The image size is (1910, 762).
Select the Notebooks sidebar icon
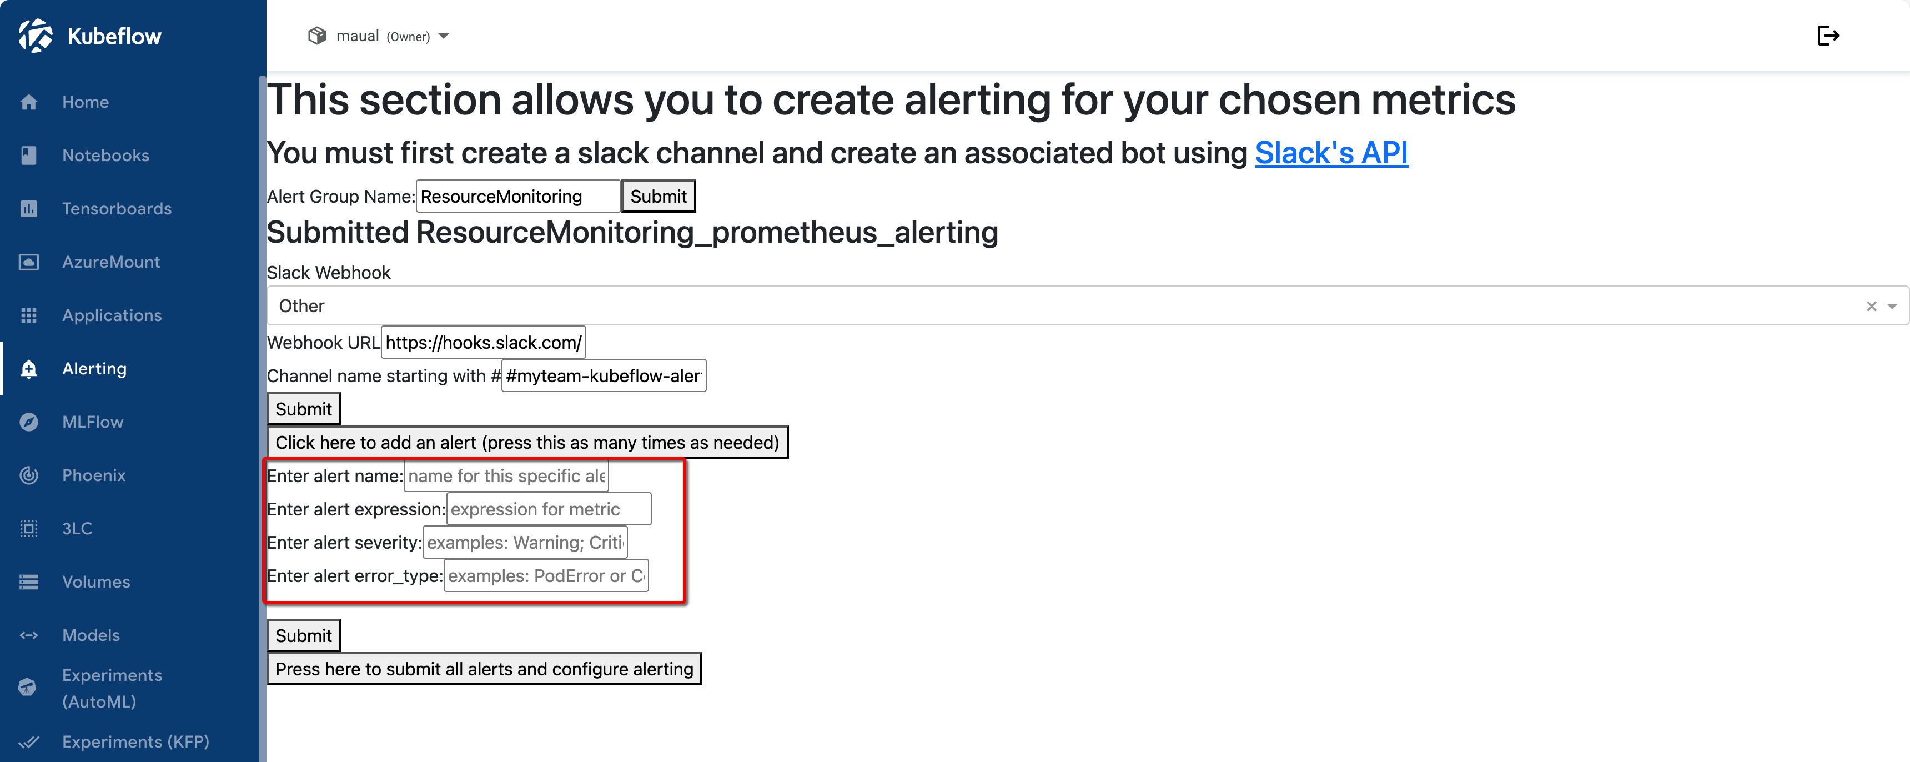coord(29,155)
